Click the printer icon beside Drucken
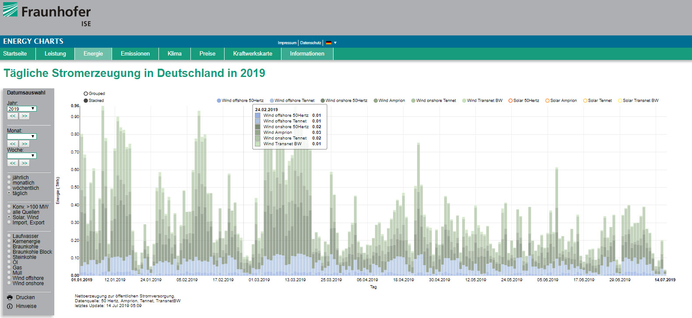 10,297
